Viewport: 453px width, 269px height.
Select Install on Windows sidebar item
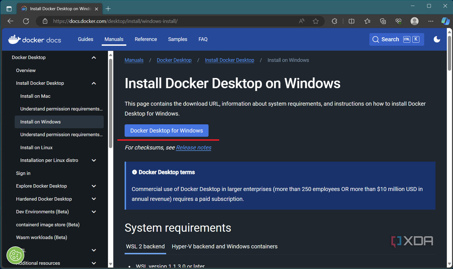click(x=59, y=122)
